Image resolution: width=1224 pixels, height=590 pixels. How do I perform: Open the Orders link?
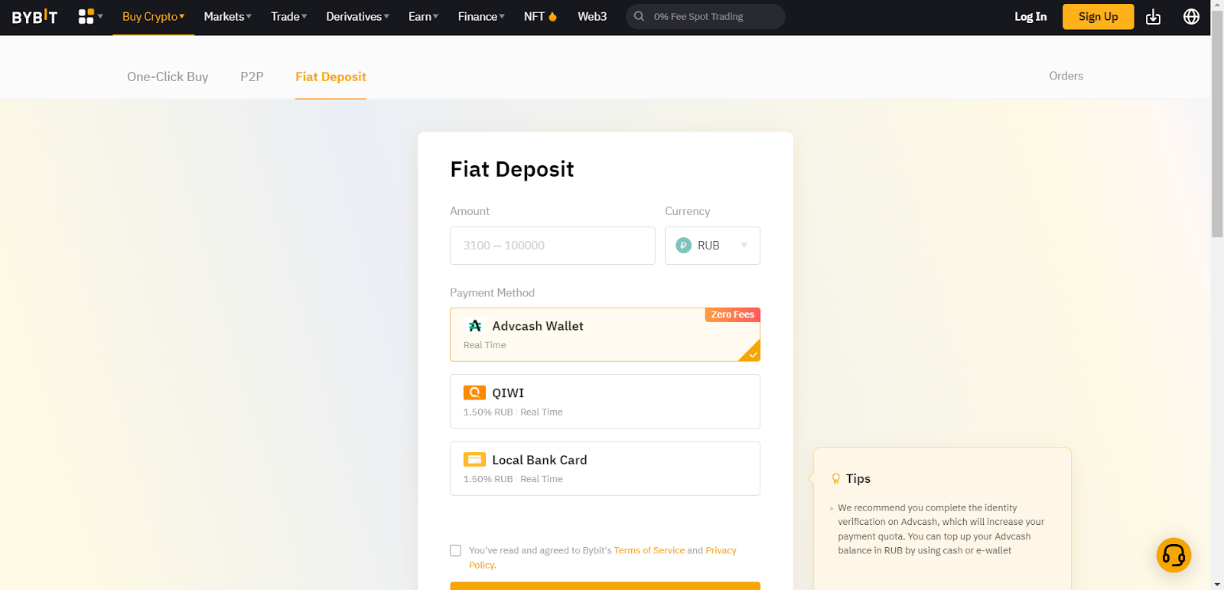1066,76
